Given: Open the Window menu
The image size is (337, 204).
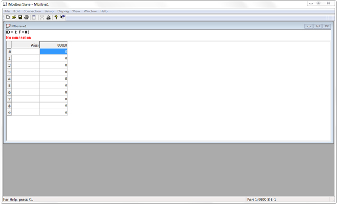Looking at the screenshot, I should click(90, 11).
